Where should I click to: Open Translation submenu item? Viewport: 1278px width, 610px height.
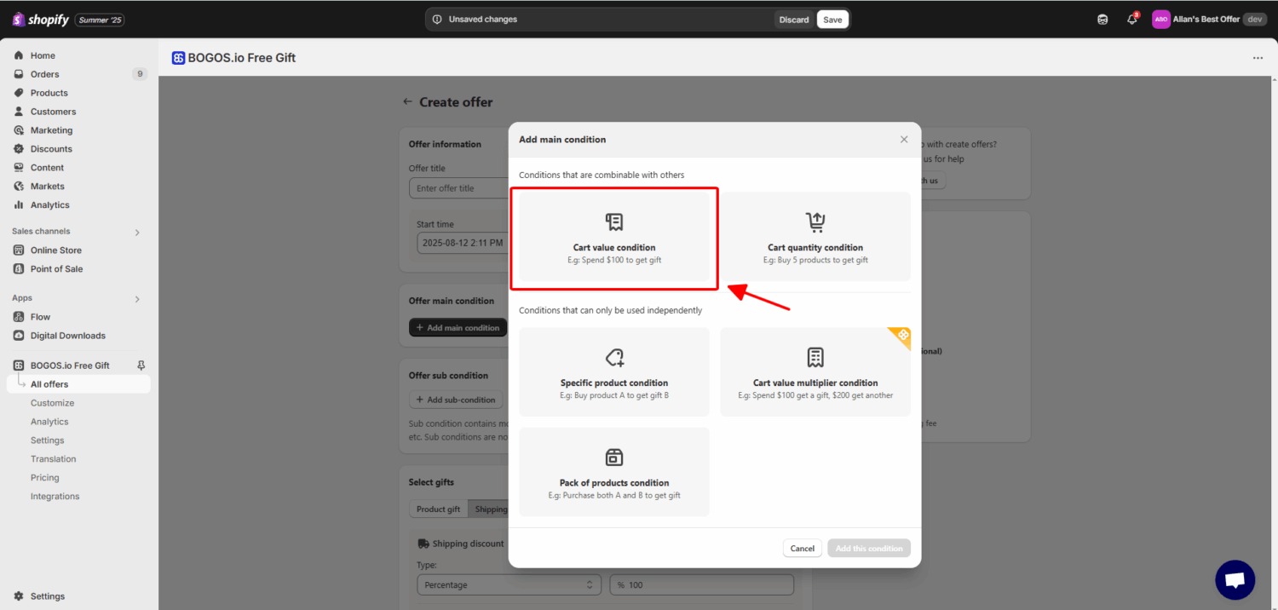[x=53, y=459]
